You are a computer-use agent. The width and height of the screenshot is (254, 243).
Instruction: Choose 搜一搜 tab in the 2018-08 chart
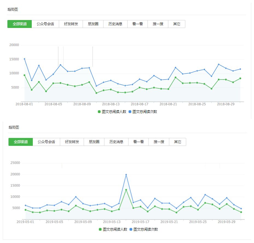158,24
